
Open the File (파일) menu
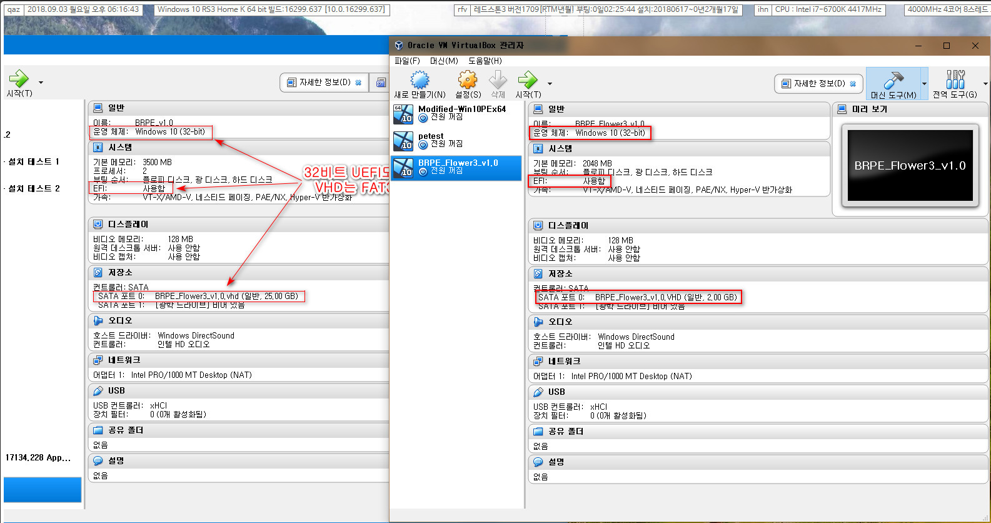[x=407, y=61]
